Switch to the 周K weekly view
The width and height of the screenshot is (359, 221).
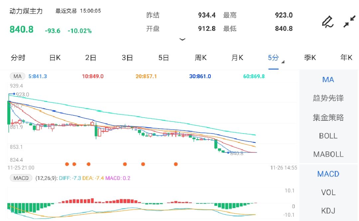tap(200, 57)
